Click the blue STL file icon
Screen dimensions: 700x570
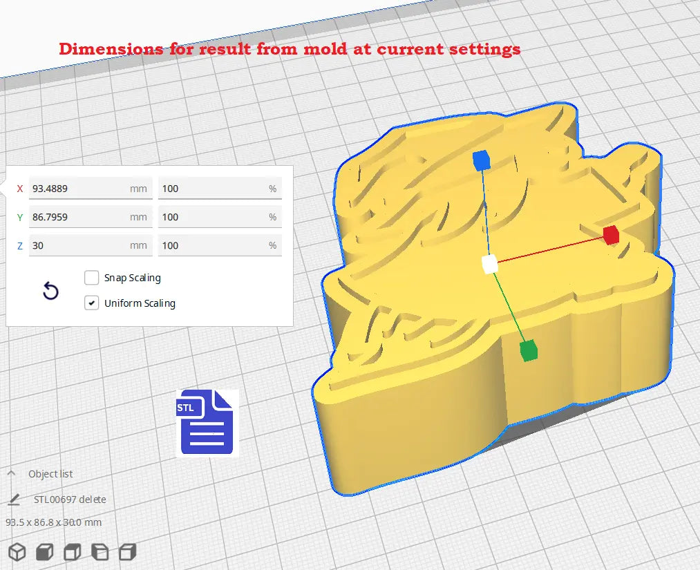pyautogui.click(x=205, y=422)
